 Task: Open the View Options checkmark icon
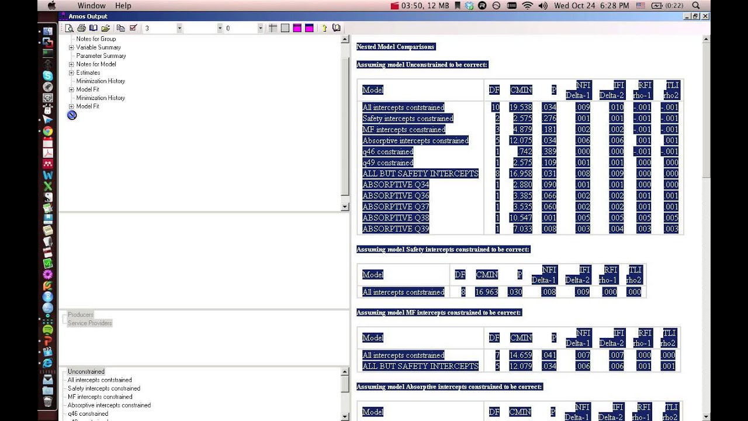(133, 28)
